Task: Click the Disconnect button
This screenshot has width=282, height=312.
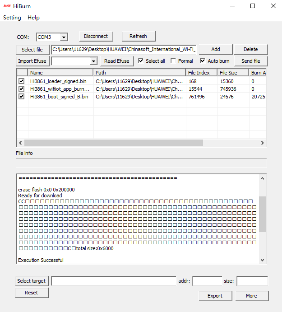Action: [96, 36]
